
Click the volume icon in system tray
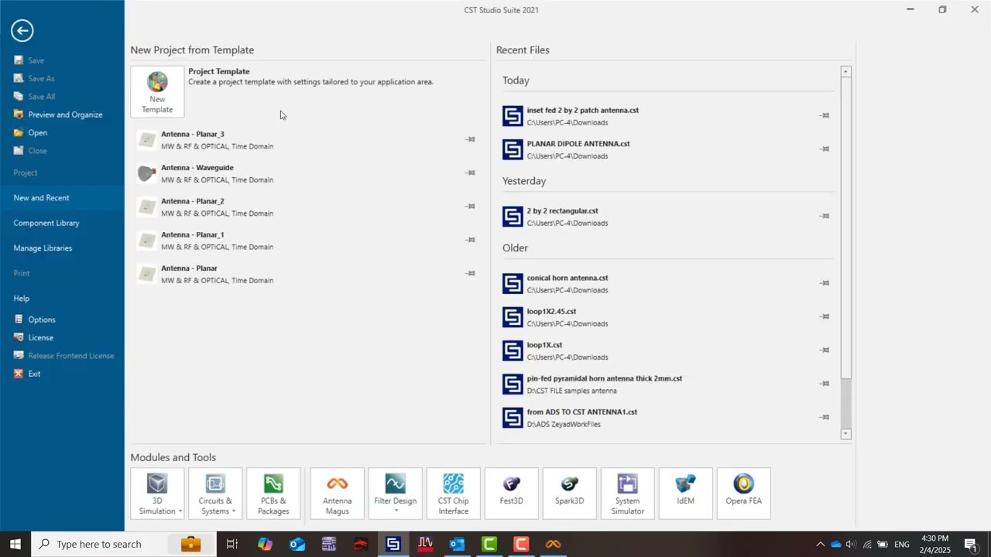[x=851, y=545]
